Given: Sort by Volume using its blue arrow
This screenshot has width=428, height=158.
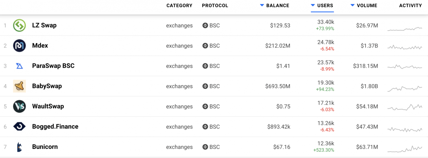Looking at the screenshot, I should pos(352,5).
